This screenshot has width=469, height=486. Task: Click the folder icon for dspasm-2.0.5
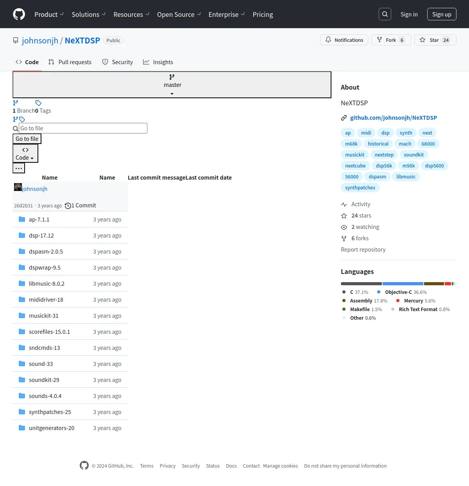[x=22, y=251]
